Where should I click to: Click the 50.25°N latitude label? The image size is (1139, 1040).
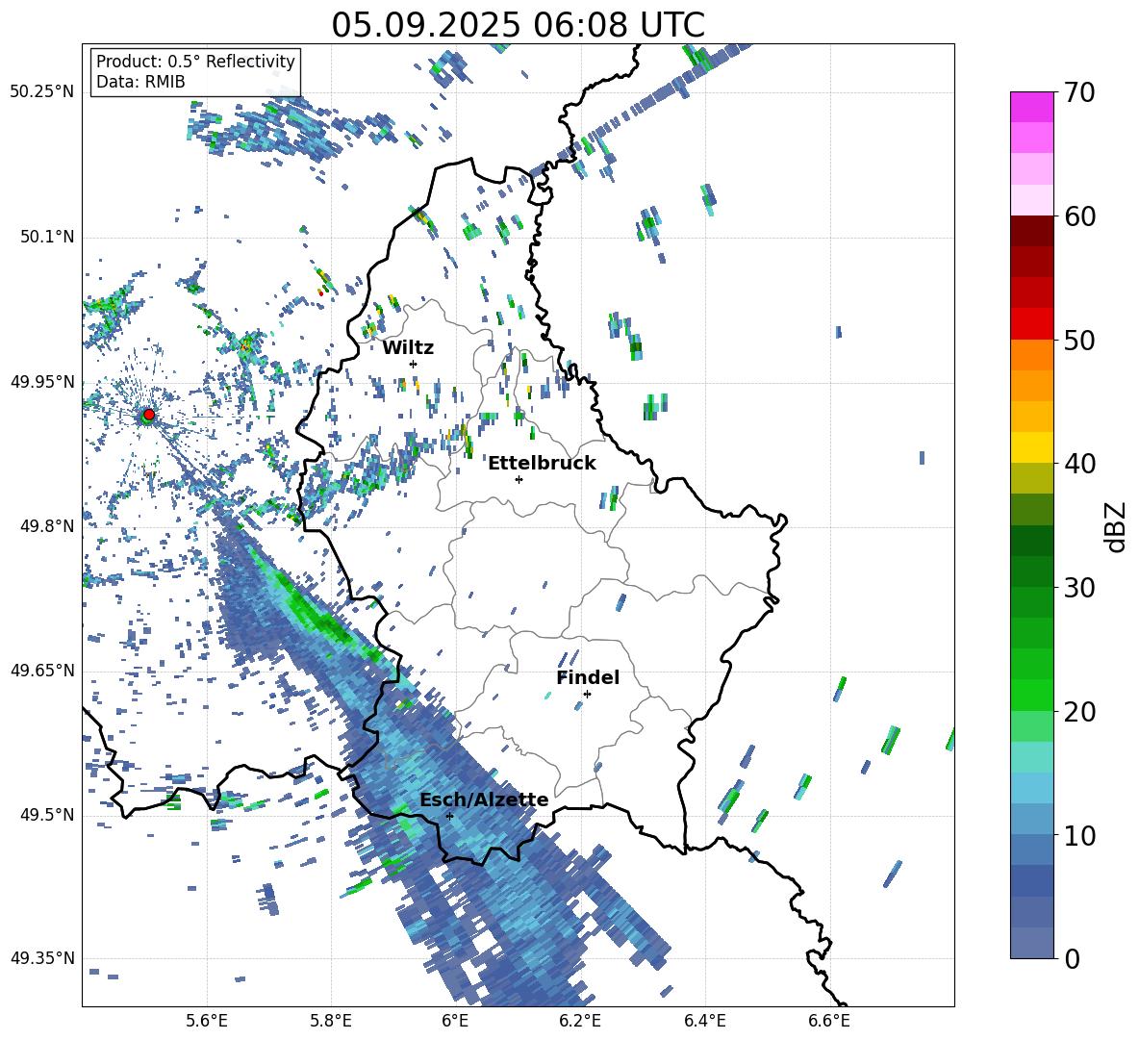coord(42,92)
